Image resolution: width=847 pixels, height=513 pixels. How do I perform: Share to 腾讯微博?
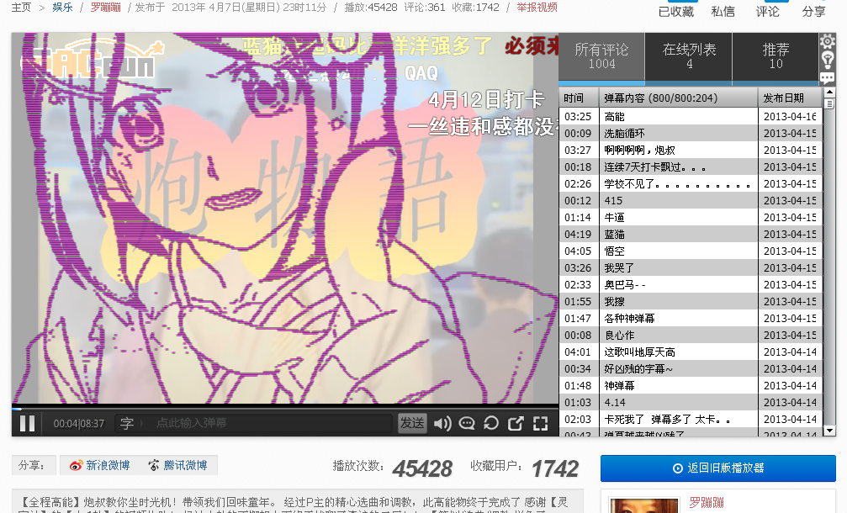177,465
